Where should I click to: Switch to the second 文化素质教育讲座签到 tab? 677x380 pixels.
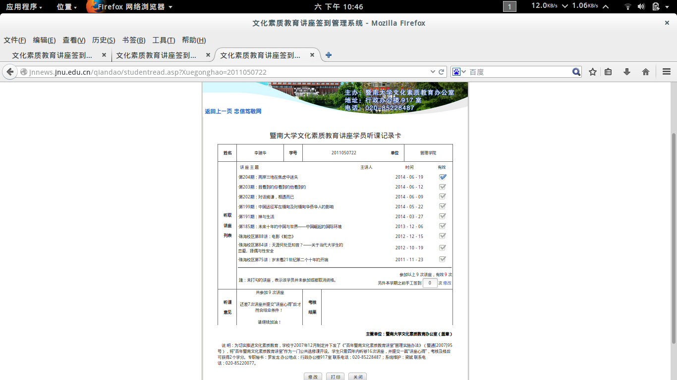[x=157, y=55]
